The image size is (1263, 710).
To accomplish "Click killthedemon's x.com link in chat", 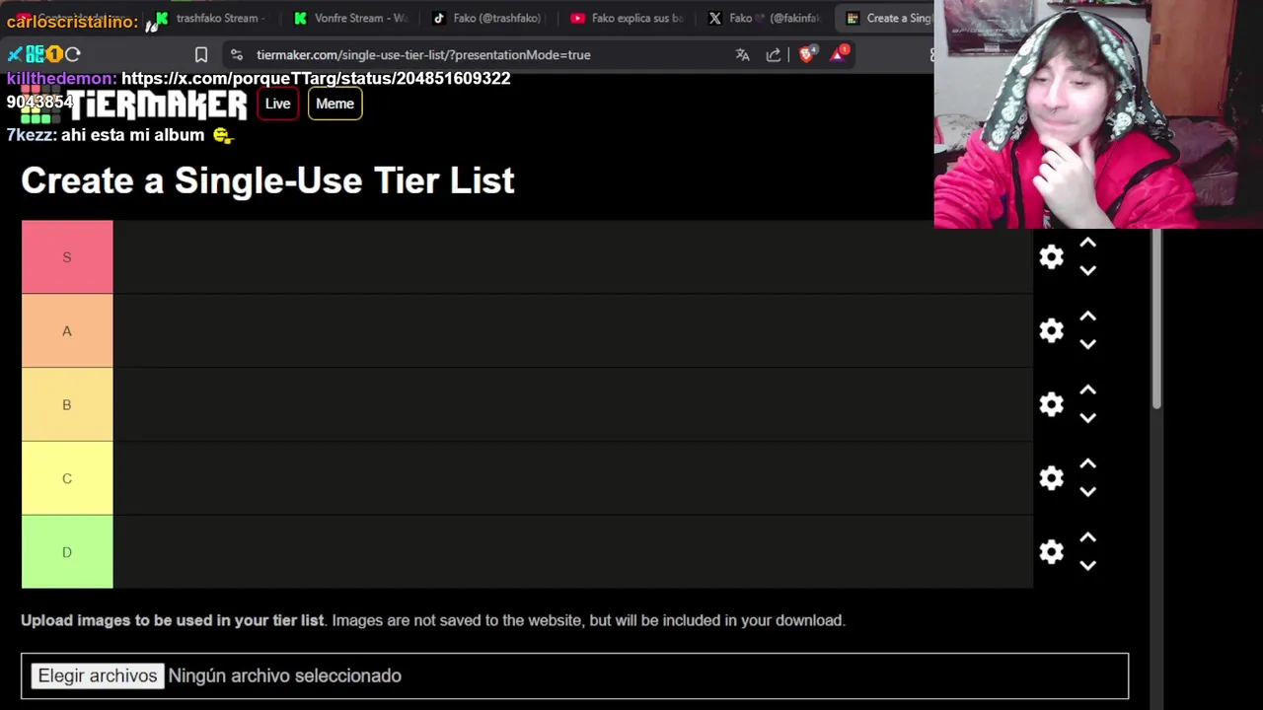I will (316, 78).
